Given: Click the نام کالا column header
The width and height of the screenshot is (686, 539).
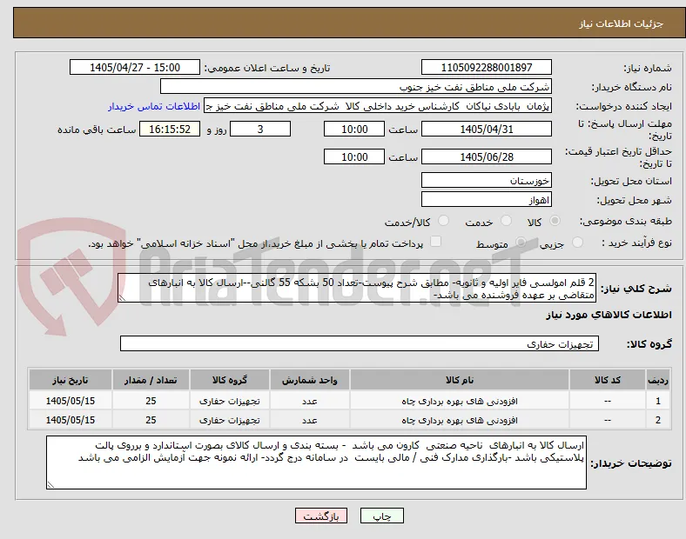Looking at the screenshot, I should (460, 380).
